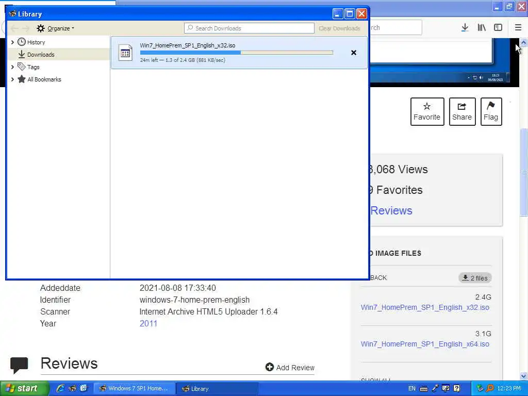Click the taskbar clock showing 12:23 PM
The width and height of the screenshot is (528, 396).
tap(509, 389)
